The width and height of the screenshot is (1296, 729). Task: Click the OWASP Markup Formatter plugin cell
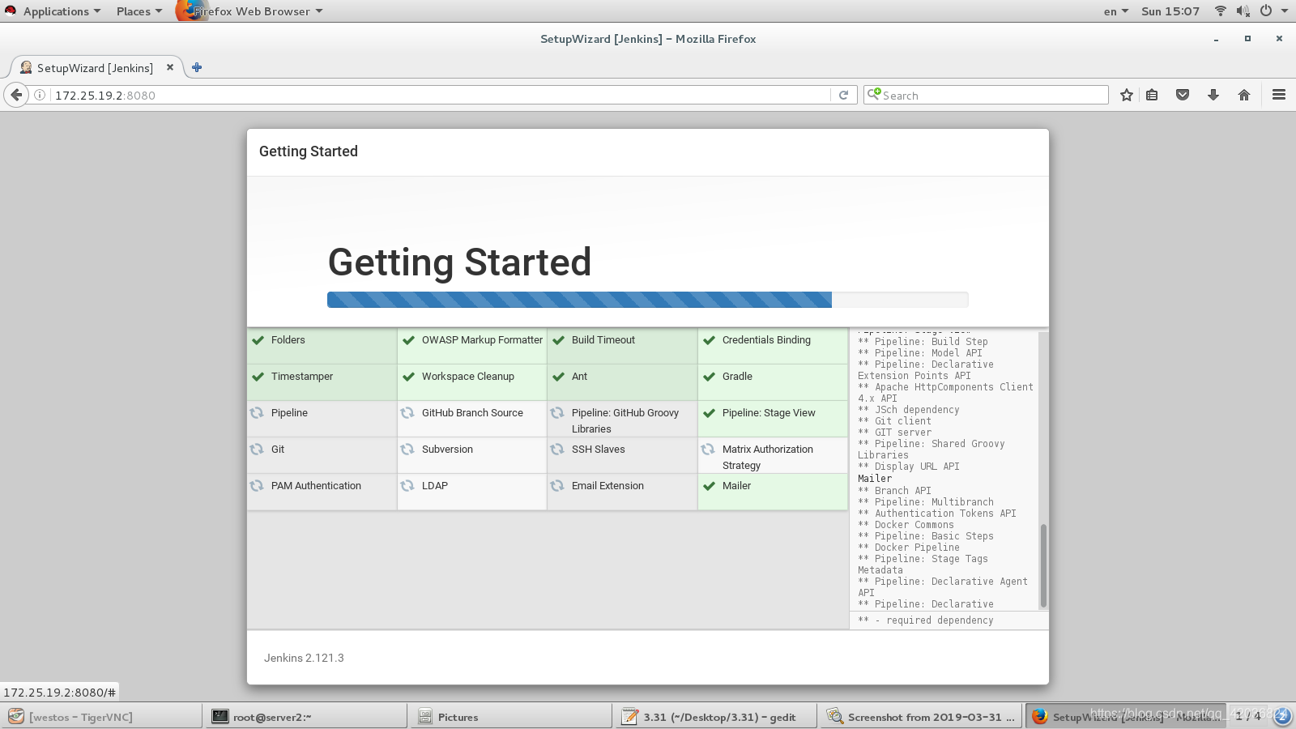pyautogui.click(x=472, y=346)
